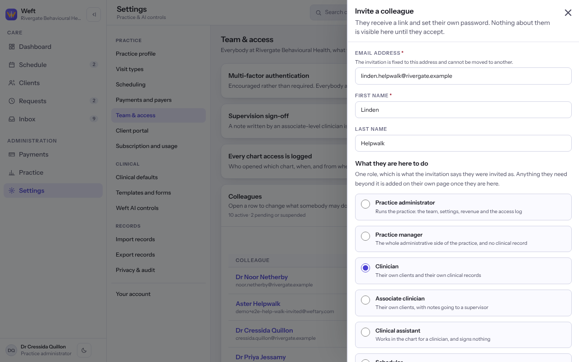Select the Associate clinician role

coord(463,303)
